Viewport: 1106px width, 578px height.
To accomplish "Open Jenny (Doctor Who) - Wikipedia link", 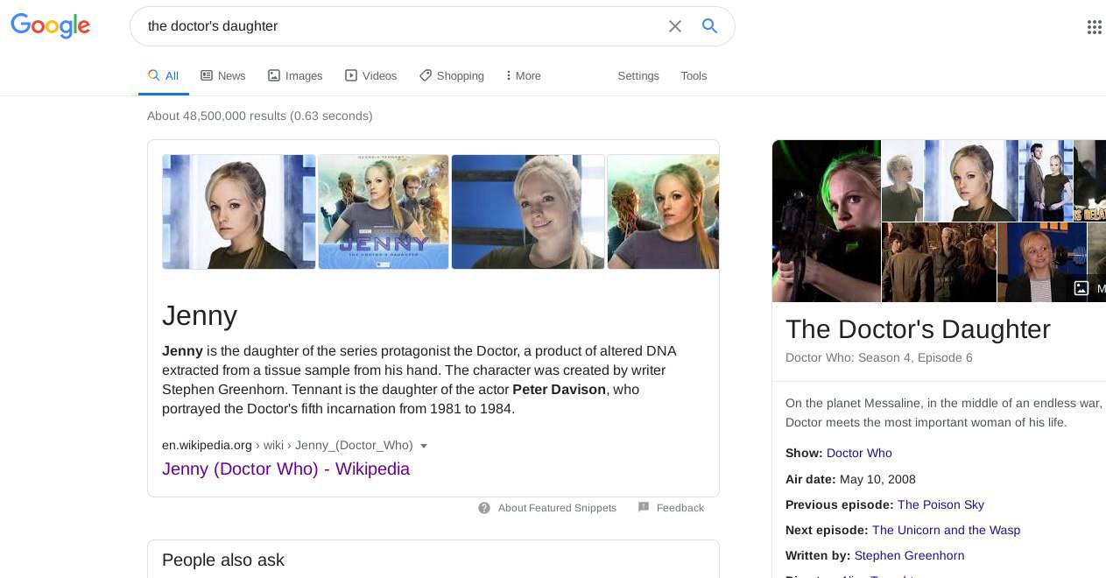I will pyautogui.click(x=285, y=469).
